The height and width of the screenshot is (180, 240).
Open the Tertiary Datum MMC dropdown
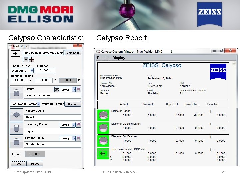pyautogui.click(x=74, y=139)
